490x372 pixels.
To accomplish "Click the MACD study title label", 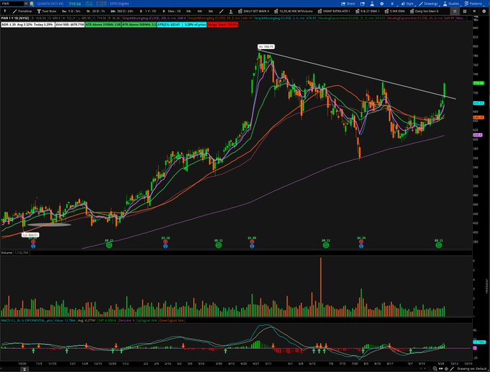I will click(27, 321).
